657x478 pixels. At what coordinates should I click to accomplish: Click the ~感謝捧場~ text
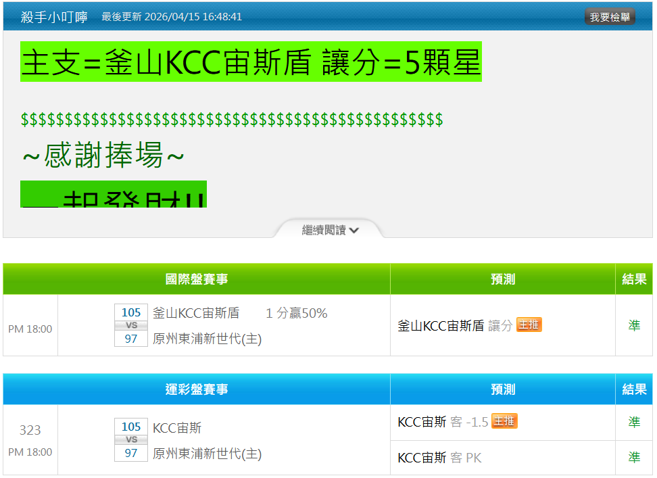(103, 155)
